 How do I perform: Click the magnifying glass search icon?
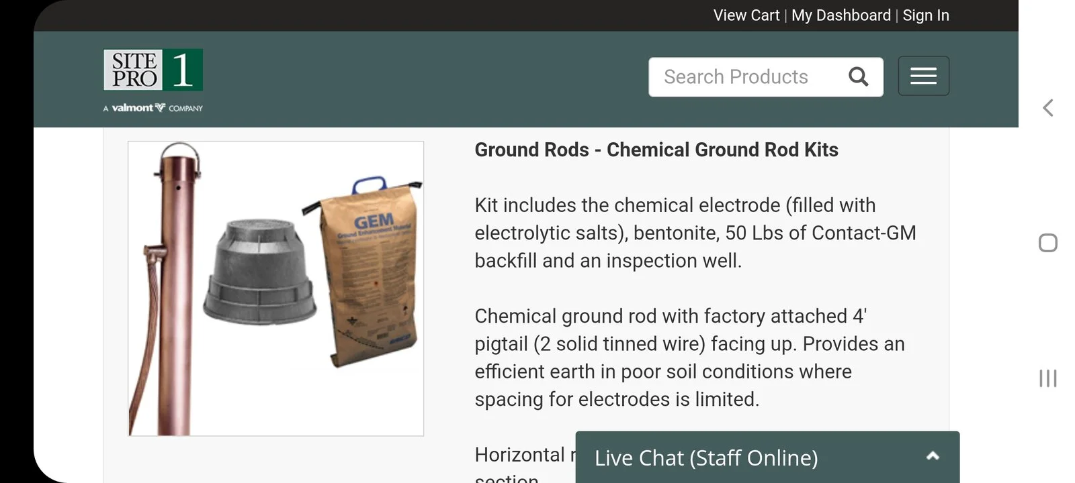tap(858, 76)
